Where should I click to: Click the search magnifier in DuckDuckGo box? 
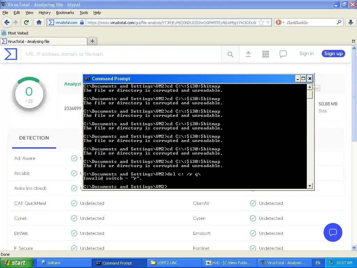click(x=339, y=22)
